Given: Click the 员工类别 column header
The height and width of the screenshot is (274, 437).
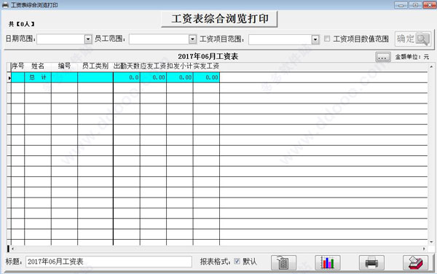Looking at the screenshot, I should (x=95, y=66).
